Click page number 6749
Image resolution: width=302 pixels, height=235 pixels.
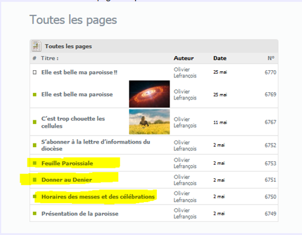(270, 214)
